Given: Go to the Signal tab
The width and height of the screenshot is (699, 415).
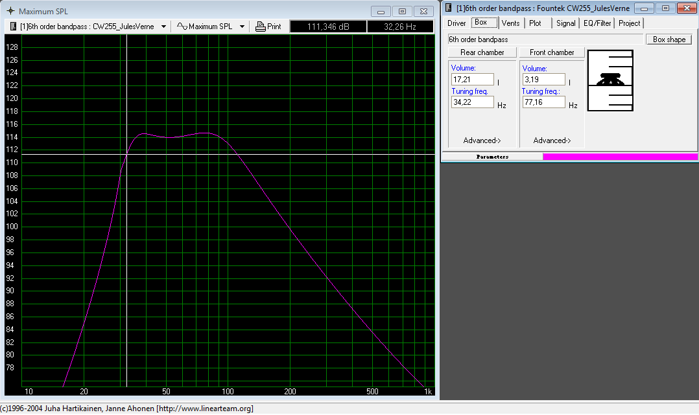Looking at the screenshot, I should tap(565, 23).
